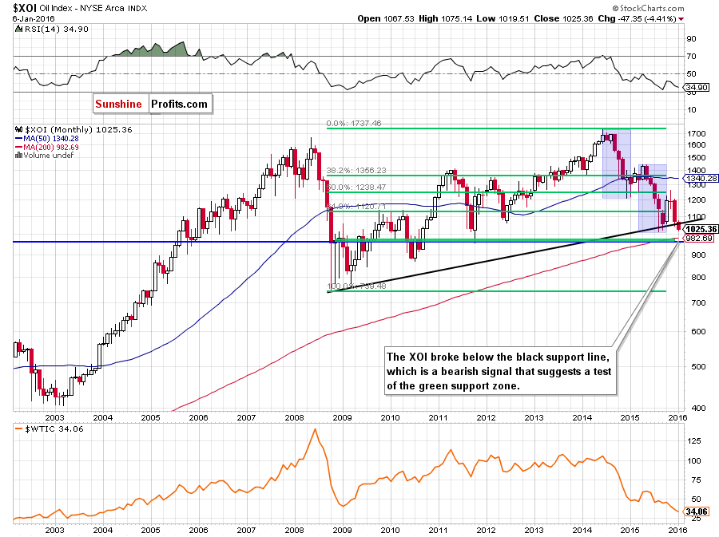Click the red line marker before MA(200)

click(19, 147)
